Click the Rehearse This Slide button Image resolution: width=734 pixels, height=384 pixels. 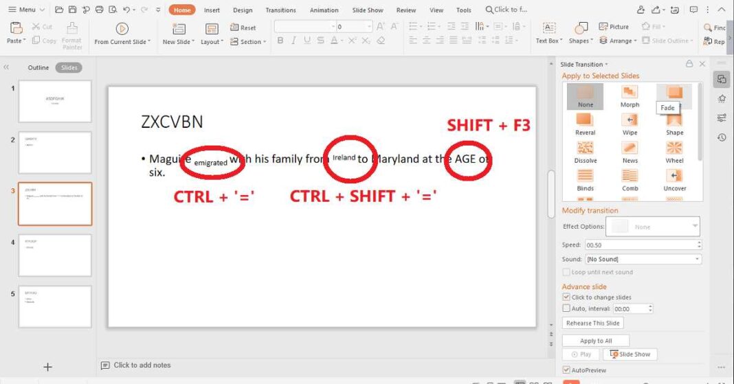click(x=592, y=323)
